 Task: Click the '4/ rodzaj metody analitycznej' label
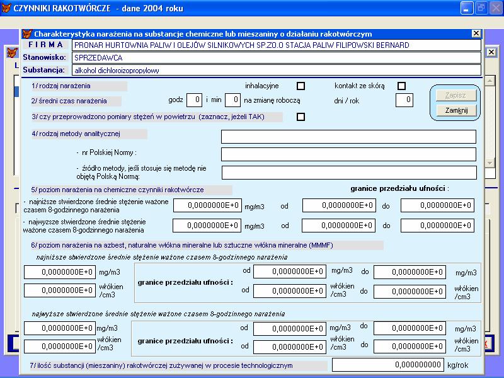pyautogui.click(x=76, y=134)
